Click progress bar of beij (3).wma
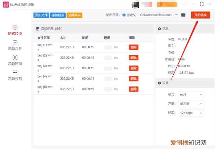 pos(108,68)
